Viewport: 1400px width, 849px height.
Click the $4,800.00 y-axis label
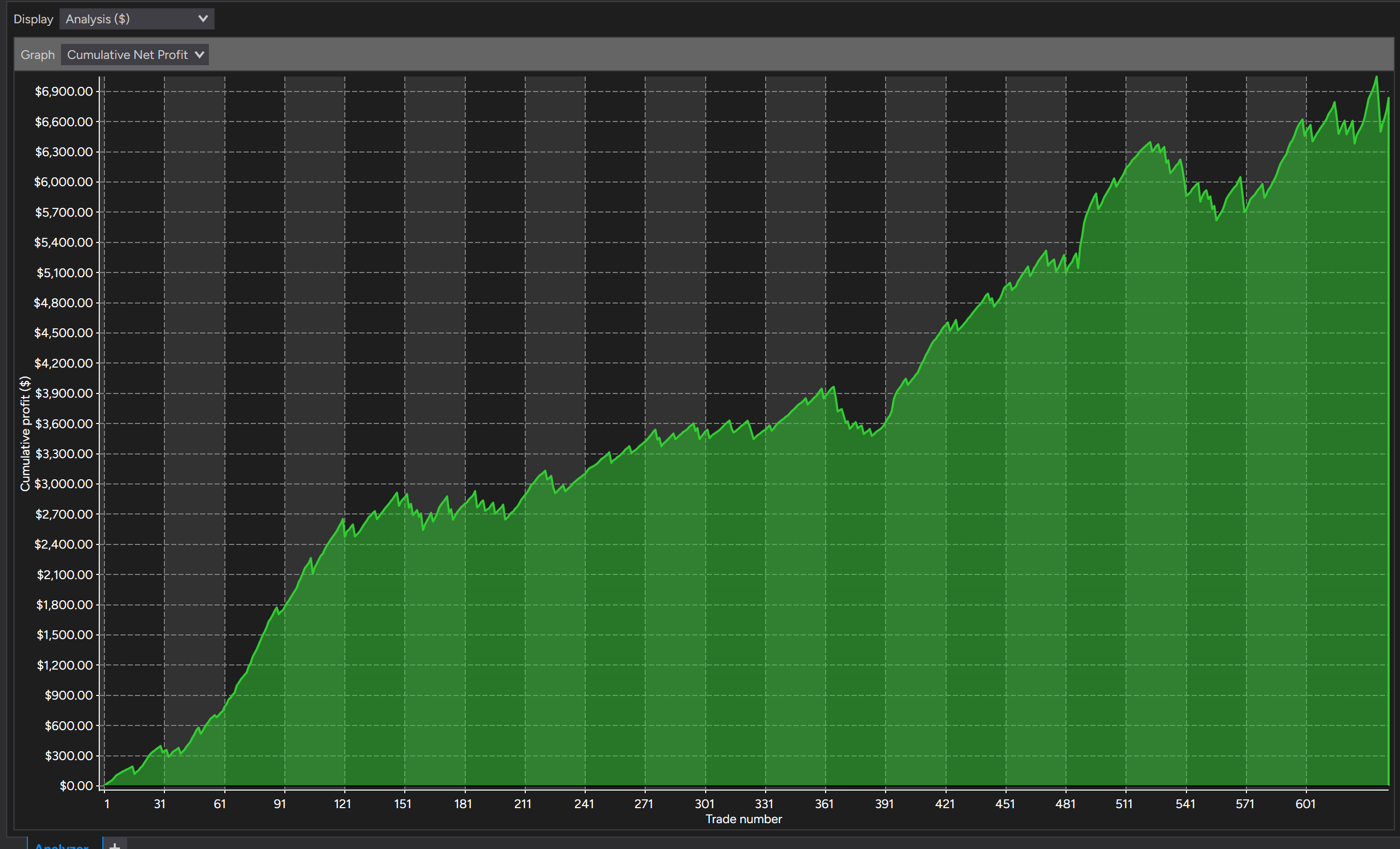(64, 303)
